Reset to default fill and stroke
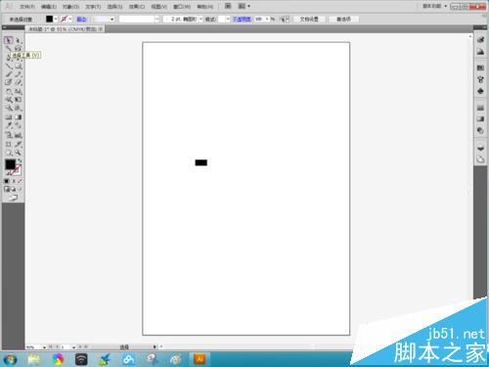 pyautogui.click(x=7, y=173)
